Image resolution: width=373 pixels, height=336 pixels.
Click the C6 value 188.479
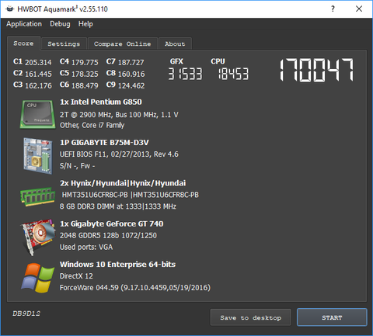tap(85, 85)
